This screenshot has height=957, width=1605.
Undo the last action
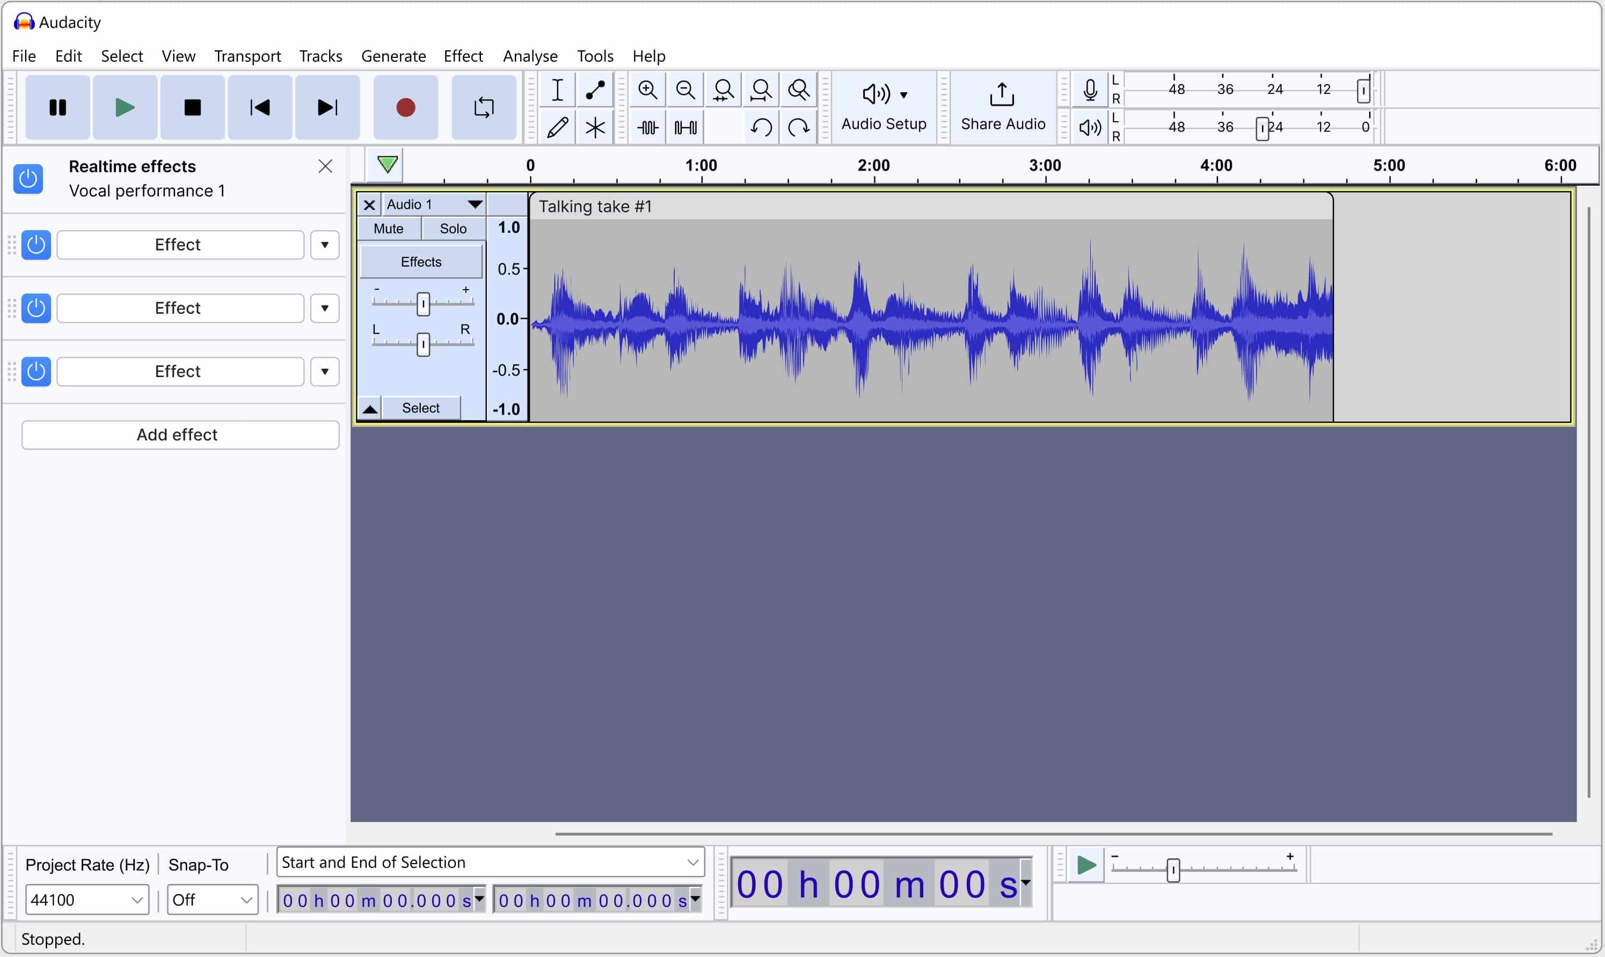(762, 127)
